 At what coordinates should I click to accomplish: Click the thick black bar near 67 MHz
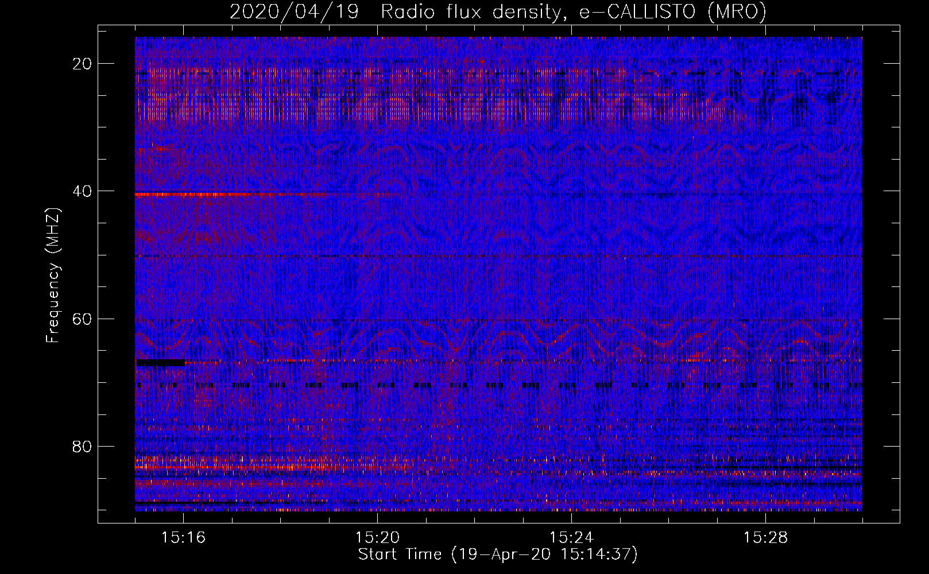tap(161, 363)
